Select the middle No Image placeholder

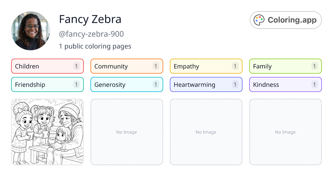pyautogui.click(x=206, y=132)
